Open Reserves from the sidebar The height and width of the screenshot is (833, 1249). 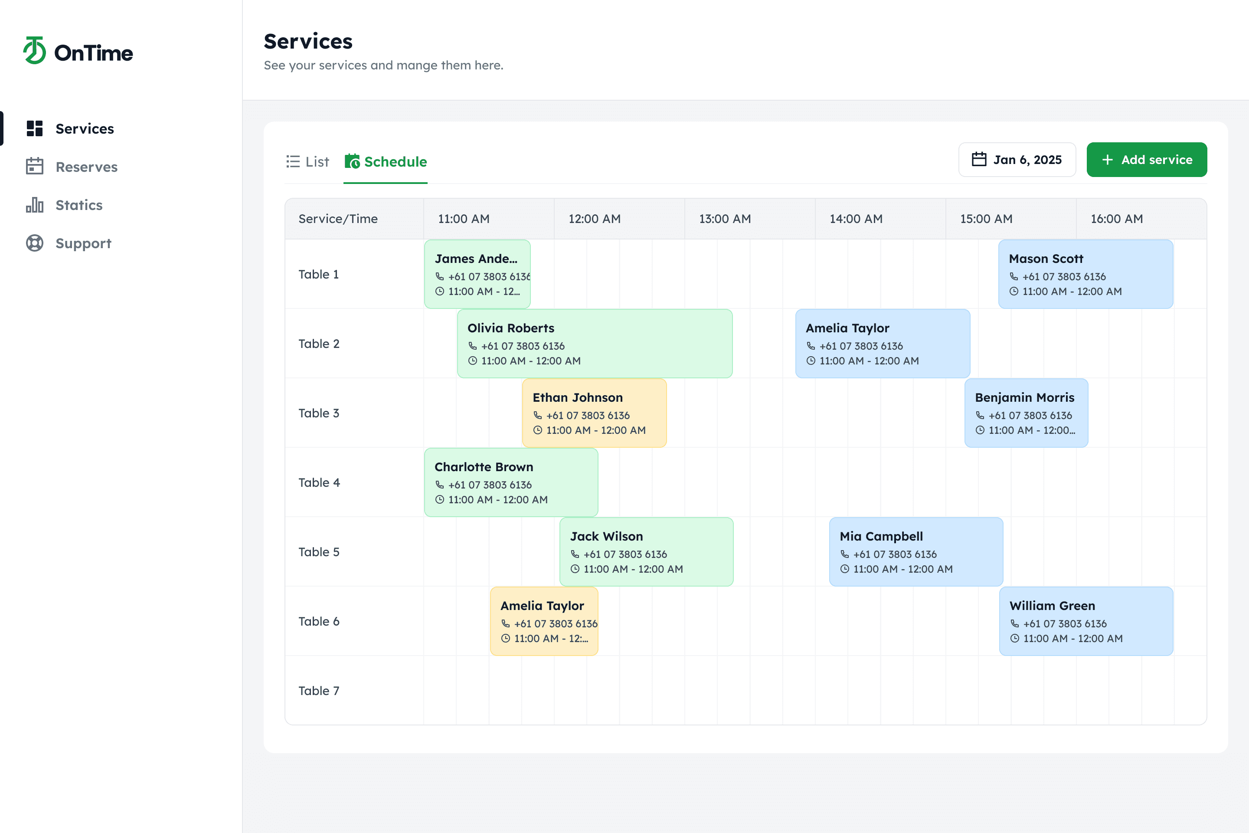coord(86,167)
